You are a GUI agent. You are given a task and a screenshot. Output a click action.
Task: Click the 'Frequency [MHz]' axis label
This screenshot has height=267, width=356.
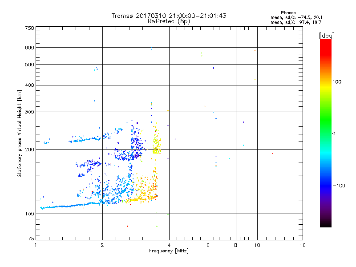click(x=169, y=251)
